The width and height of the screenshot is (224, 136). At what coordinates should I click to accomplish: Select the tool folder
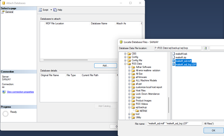point(137,114)
